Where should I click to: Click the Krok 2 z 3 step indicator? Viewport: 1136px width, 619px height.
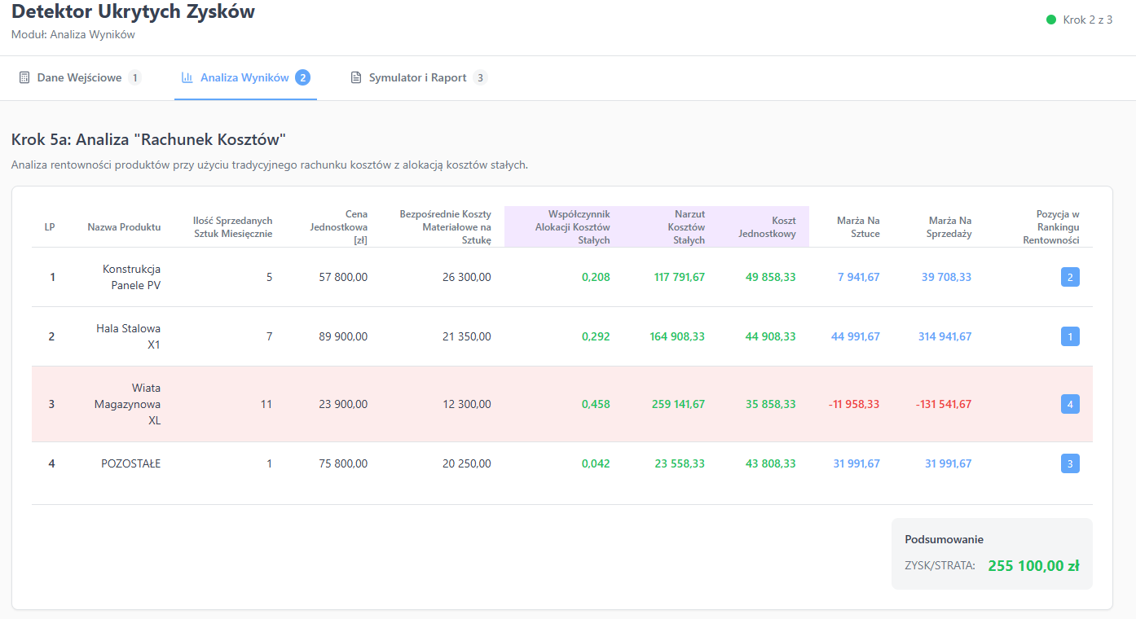pos(1087,20)
